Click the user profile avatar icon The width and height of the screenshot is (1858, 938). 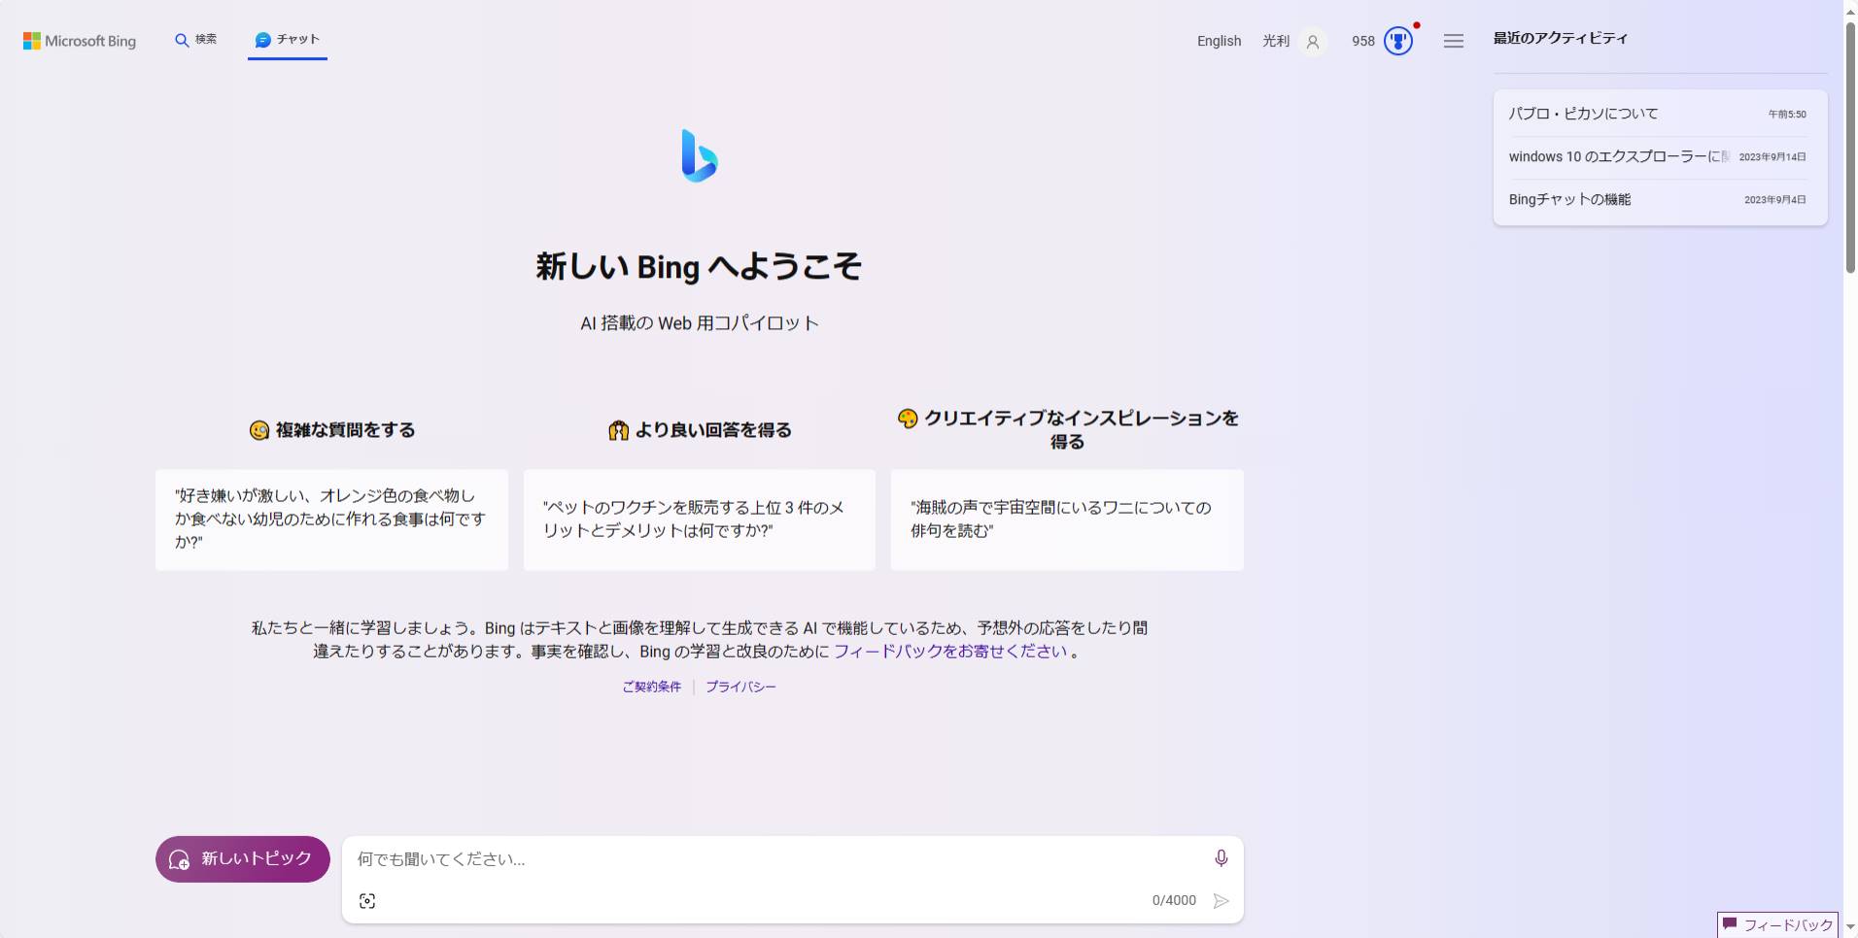coord(1313,42)
